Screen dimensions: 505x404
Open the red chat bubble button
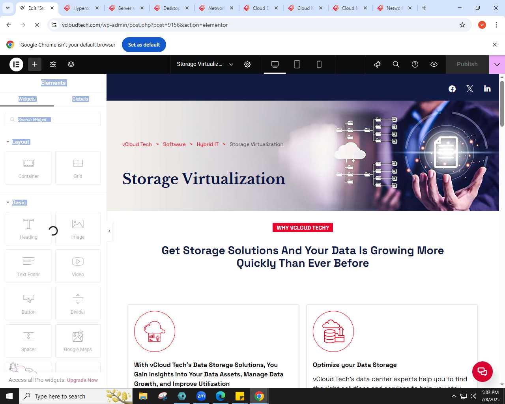(483, 371)
